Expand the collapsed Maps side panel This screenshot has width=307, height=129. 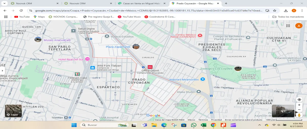coord(2,70)
